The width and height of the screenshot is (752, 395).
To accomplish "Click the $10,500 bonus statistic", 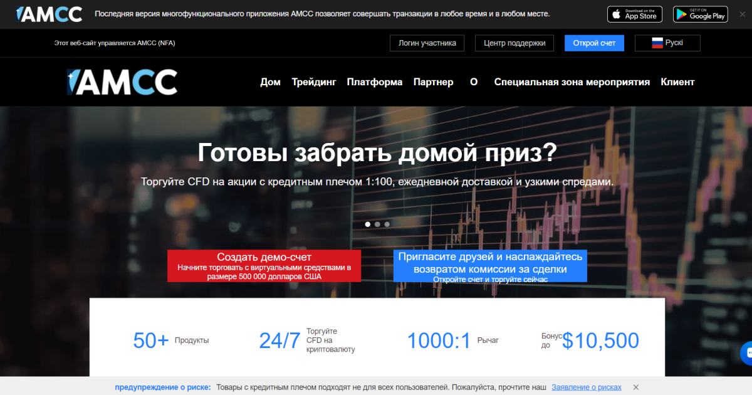I will [x=590, y=340].
